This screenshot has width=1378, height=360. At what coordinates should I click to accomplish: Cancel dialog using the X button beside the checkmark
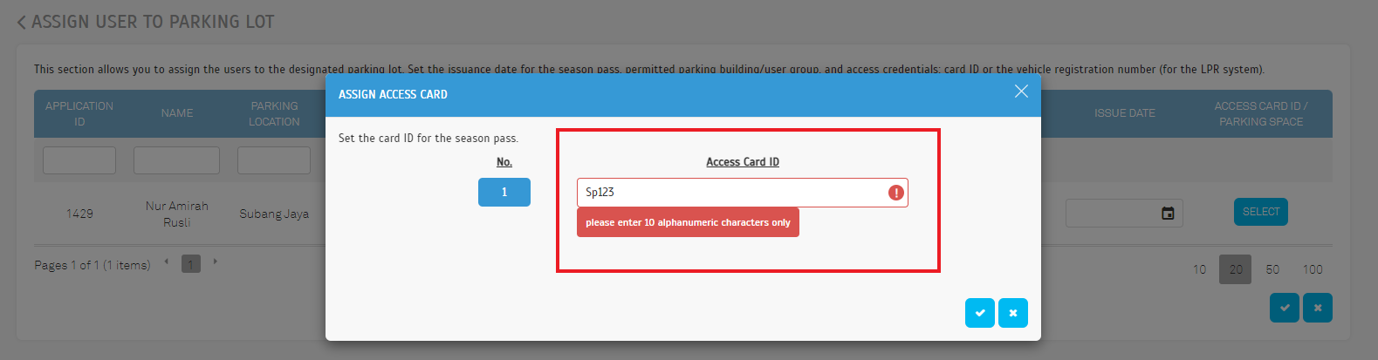coord(1013,313)
